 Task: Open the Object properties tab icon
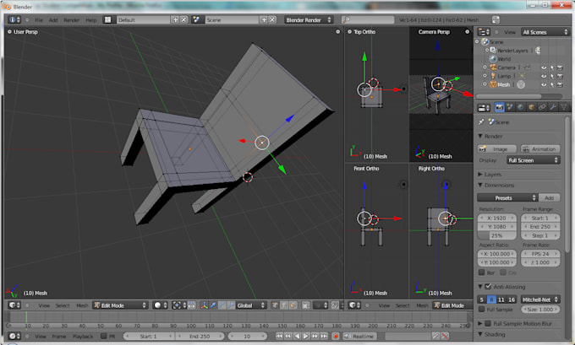[531, 107]
